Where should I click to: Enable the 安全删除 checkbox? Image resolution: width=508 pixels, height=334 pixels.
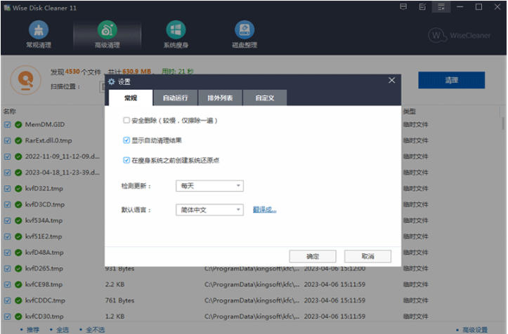point(126,121)
